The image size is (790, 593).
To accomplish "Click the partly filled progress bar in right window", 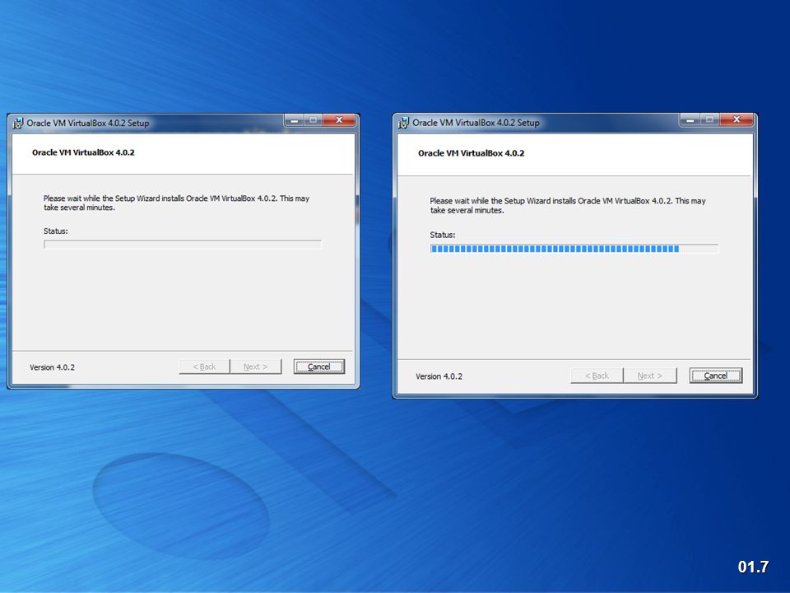I will 574,249.
